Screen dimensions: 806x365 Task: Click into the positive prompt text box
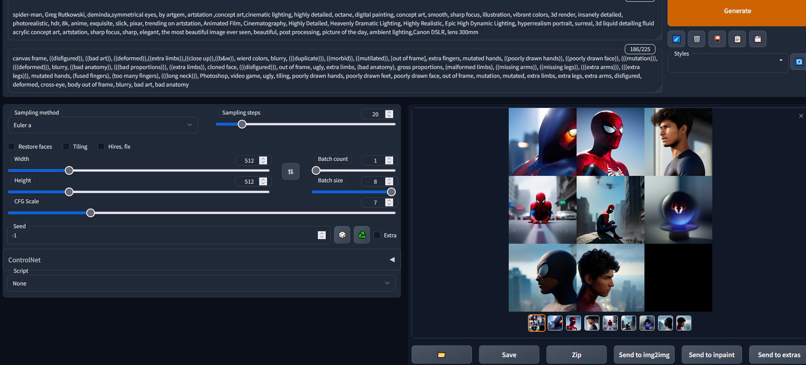pos(335,20)
